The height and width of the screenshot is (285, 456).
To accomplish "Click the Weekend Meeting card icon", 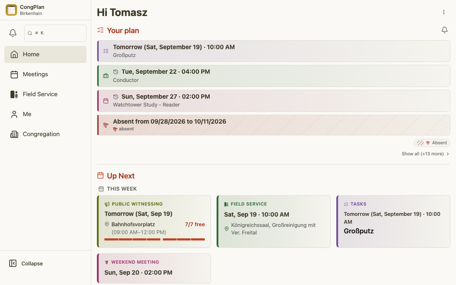I will [x=107, y=262].
